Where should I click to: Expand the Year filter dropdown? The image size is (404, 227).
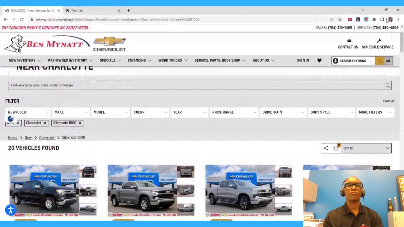click(189, 112)
